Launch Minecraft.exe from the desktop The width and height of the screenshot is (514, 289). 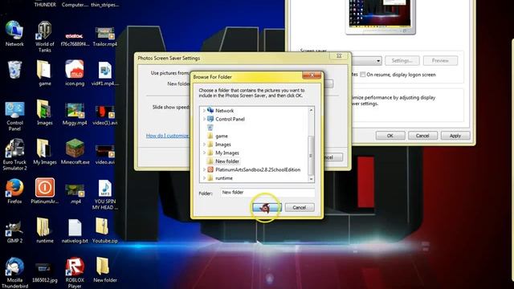75,152
